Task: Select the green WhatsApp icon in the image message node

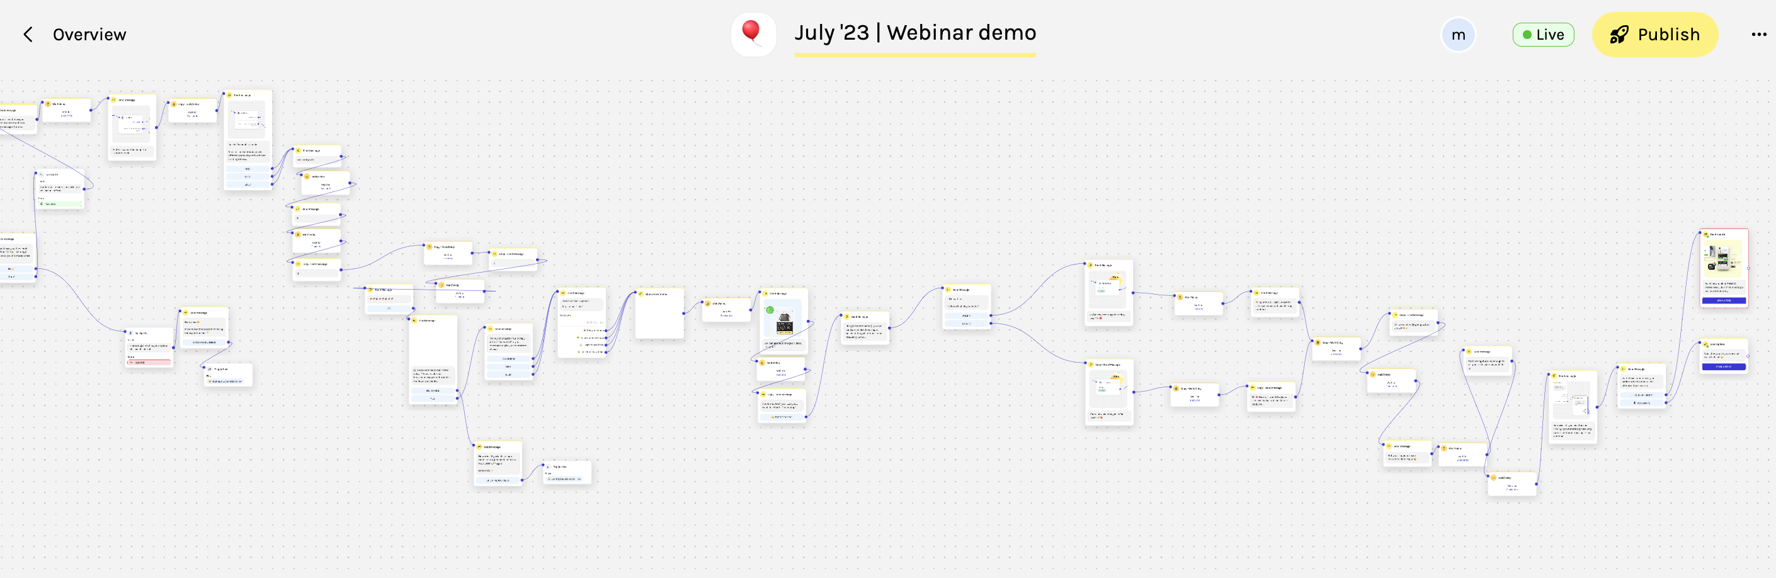Action: point(770,310)
